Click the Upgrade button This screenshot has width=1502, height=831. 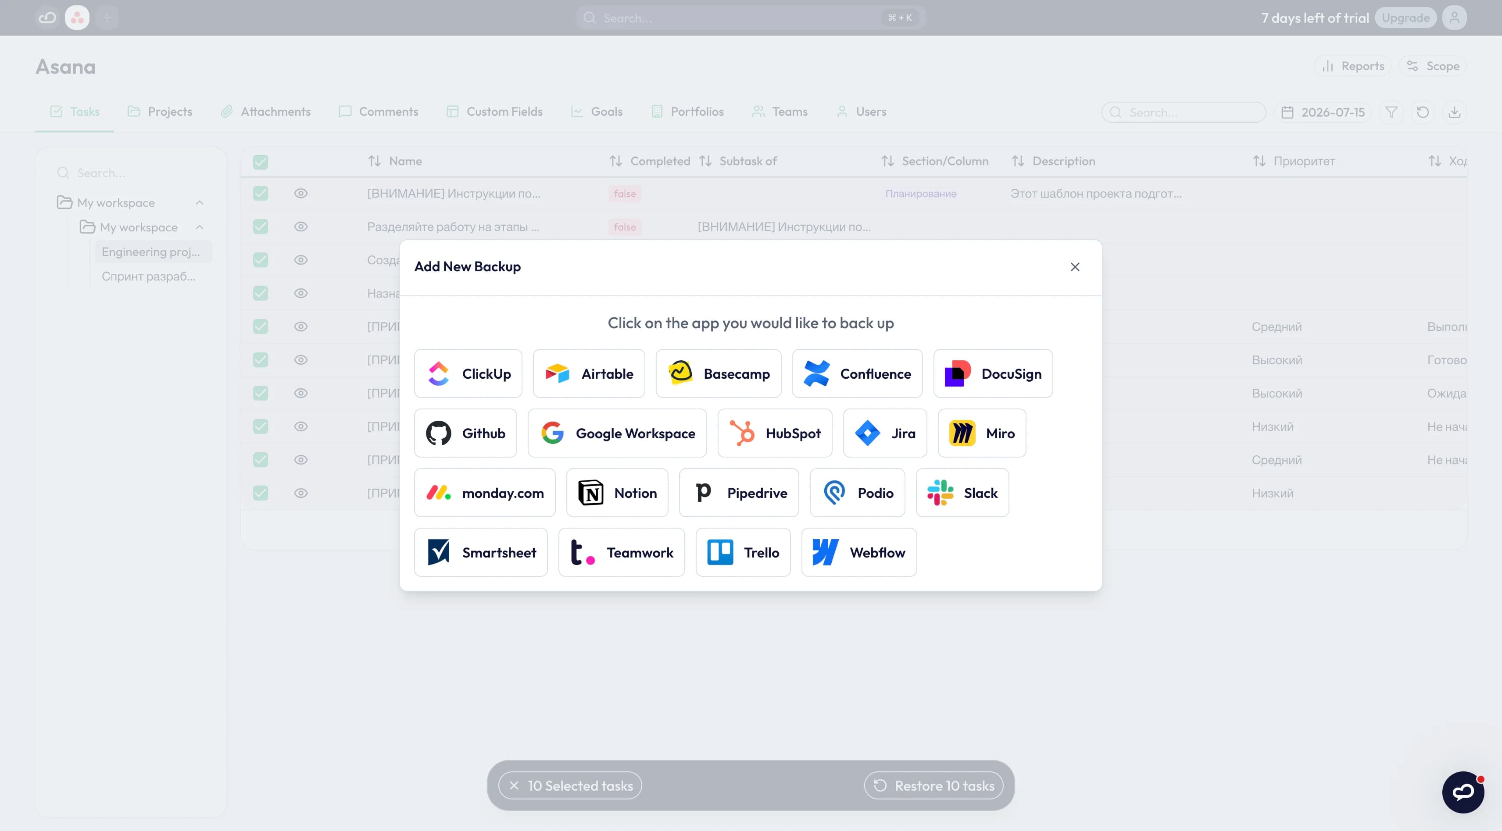1405,18
